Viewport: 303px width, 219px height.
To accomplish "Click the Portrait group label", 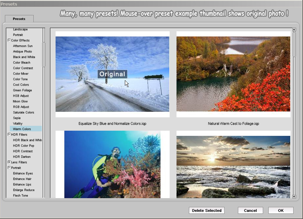I will pyautogui.click(x=16, y=168).
